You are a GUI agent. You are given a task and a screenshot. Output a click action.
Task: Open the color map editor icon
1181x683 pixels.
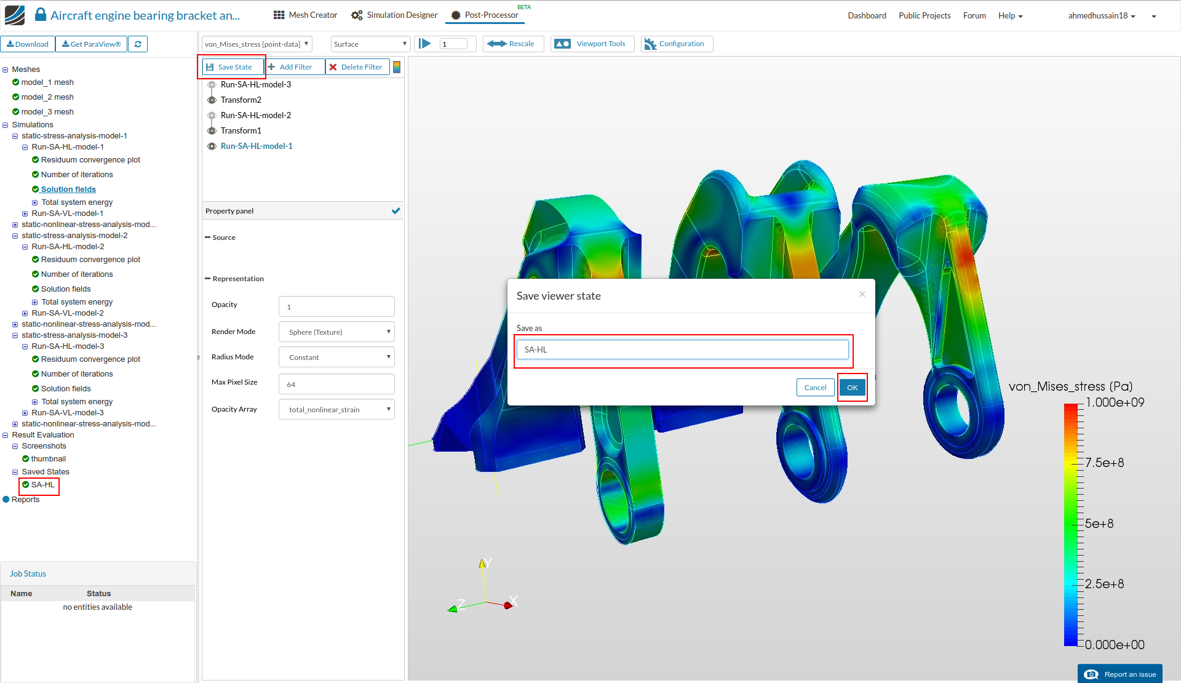pyautogui.click(x=397, y=67)
